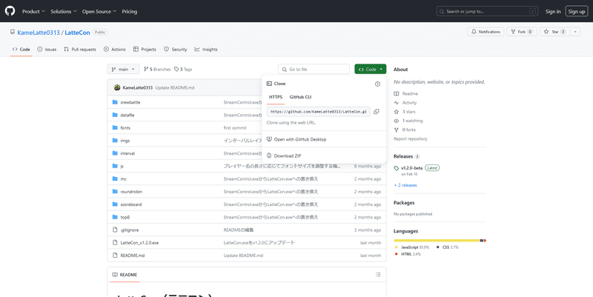Click the Sign up button
593x297 pixels.
(577, 11)
